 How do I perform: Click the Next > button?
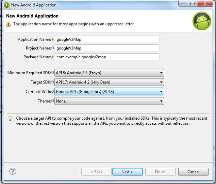click(128, 172)
